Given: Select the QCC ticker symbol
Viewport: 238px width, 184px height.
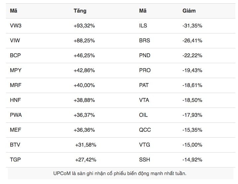Looking at the screenshot, I should coord(145,130).
